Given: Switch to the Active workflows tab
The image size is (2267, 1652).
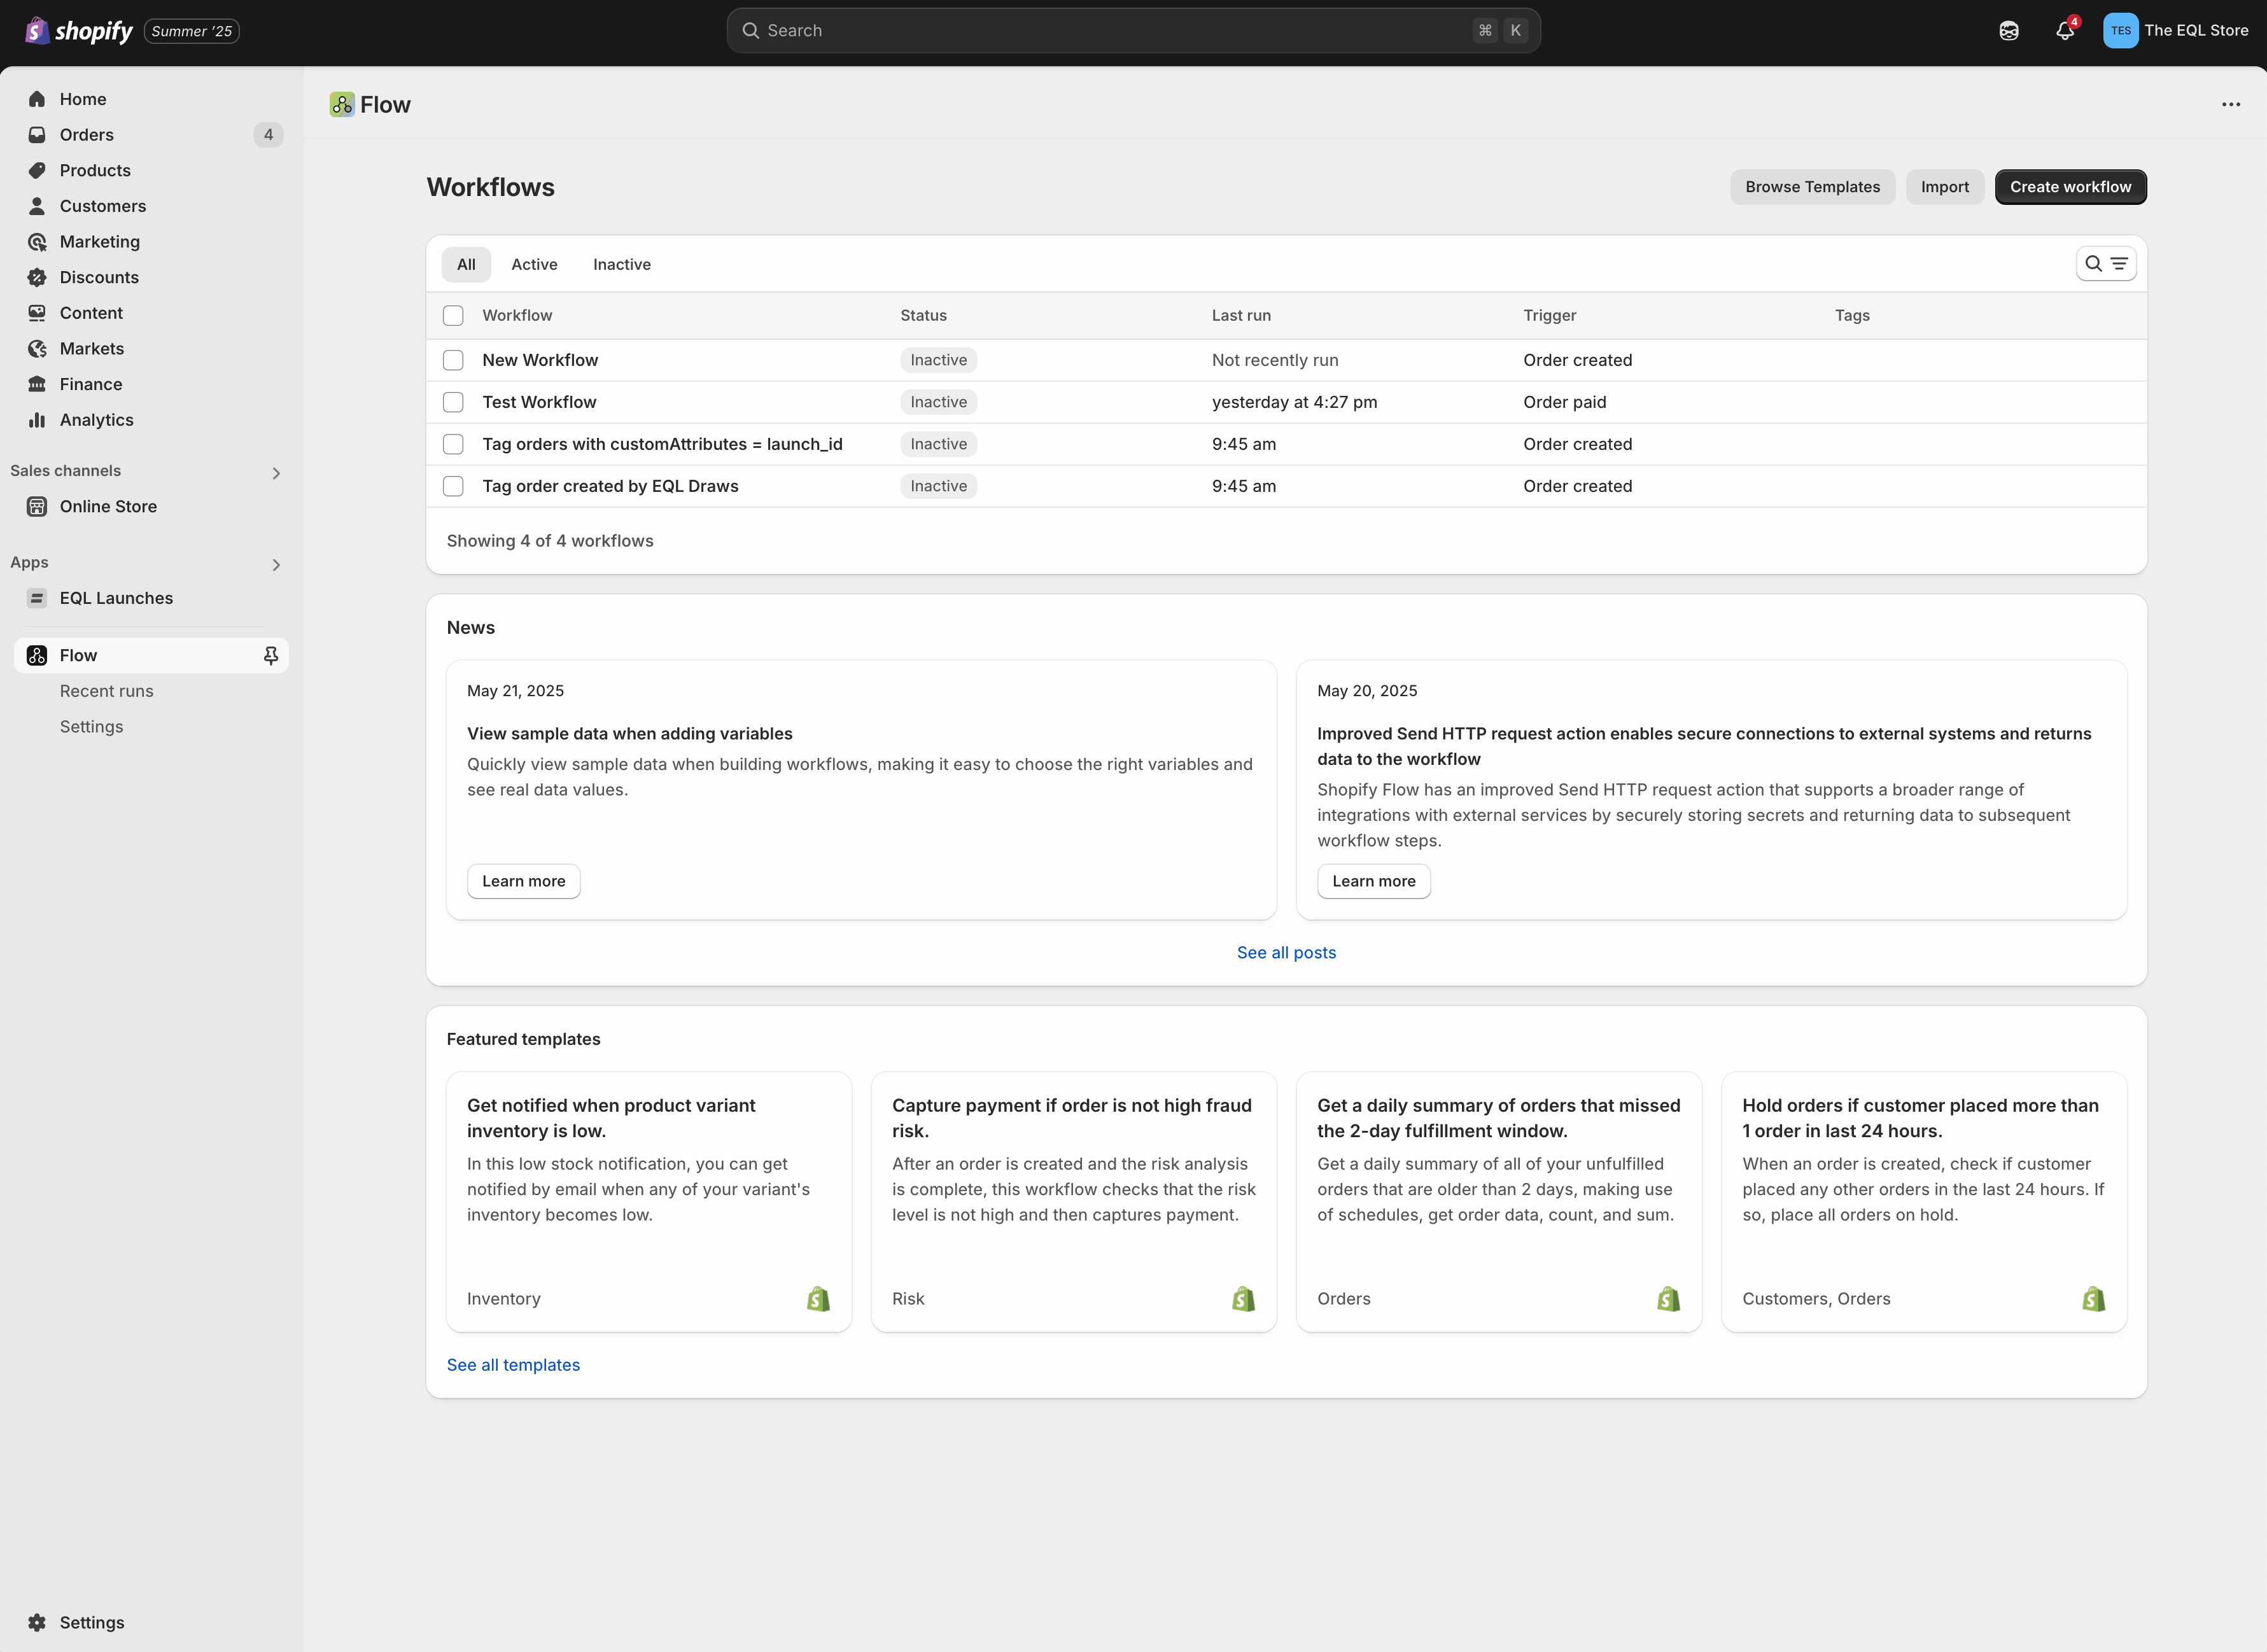Looking at the screenshot, I should click(534, 264).
